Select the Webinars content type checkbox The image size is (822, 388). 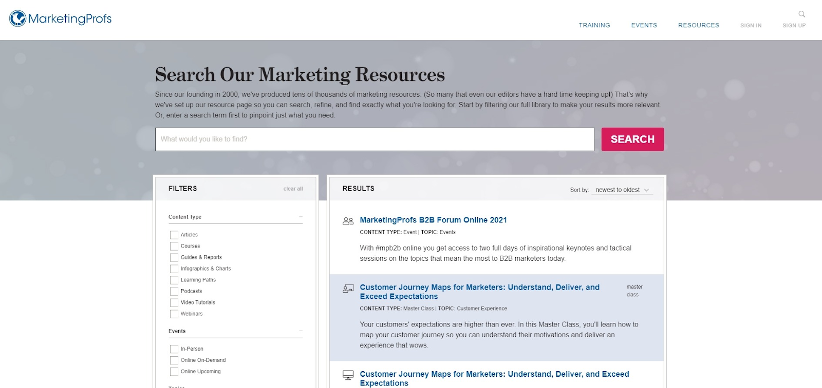point(174,314)
